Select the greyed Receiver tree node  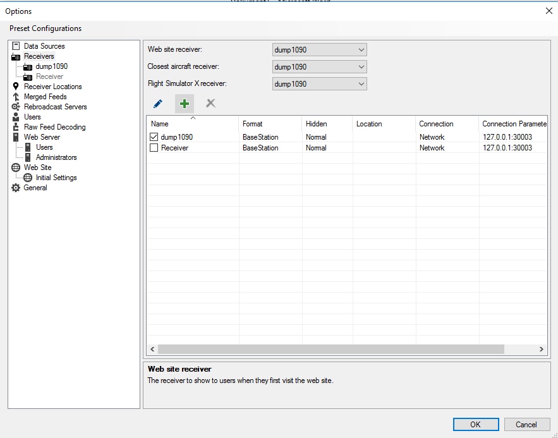click(x=49, y=76)
